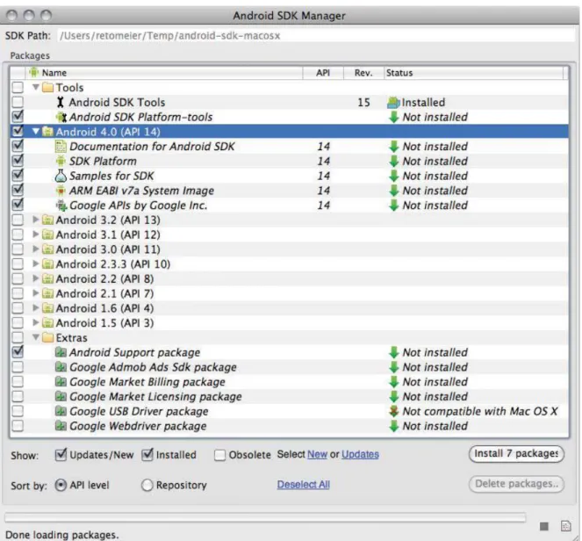Click the Tools folder icon

tap(47, 88)
